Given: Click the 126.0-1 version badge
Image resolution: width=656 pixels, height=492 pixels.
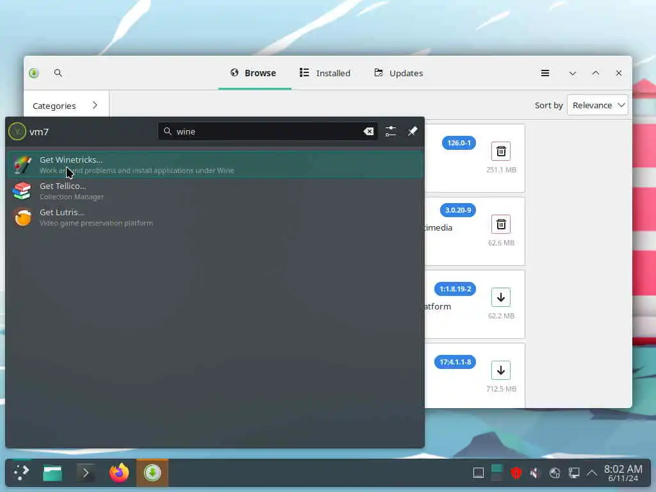Looking at the screenshot, I should coord(459,143).
